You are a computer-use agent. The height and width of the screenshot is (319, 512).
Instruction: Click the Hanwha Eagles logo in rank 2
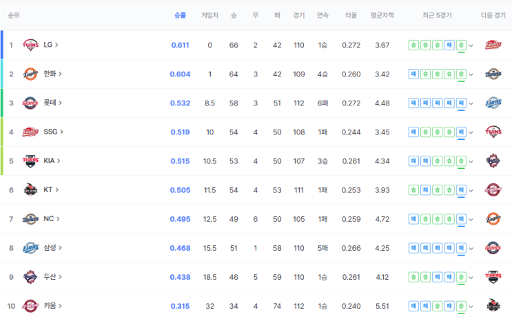30,74
